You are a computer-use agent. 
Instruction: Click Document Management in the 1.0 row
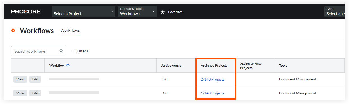(298, 93)
